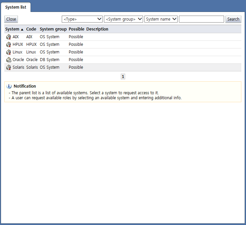Focus the search text input field

pos(201,19)
